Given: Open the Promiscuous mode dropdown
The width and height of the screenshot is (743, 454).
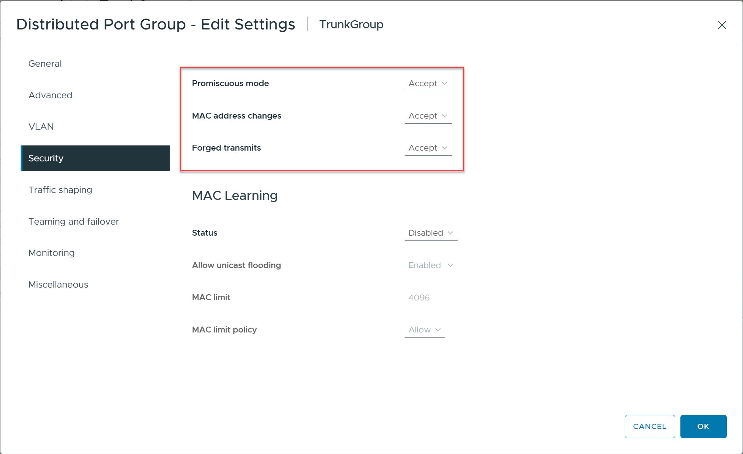Looking at the screenshot, I should 427,84.
